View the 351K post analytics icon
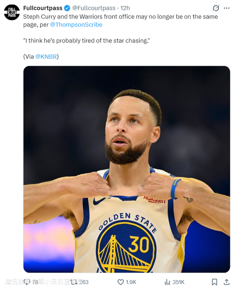236x289 pixels. (167, 282)
